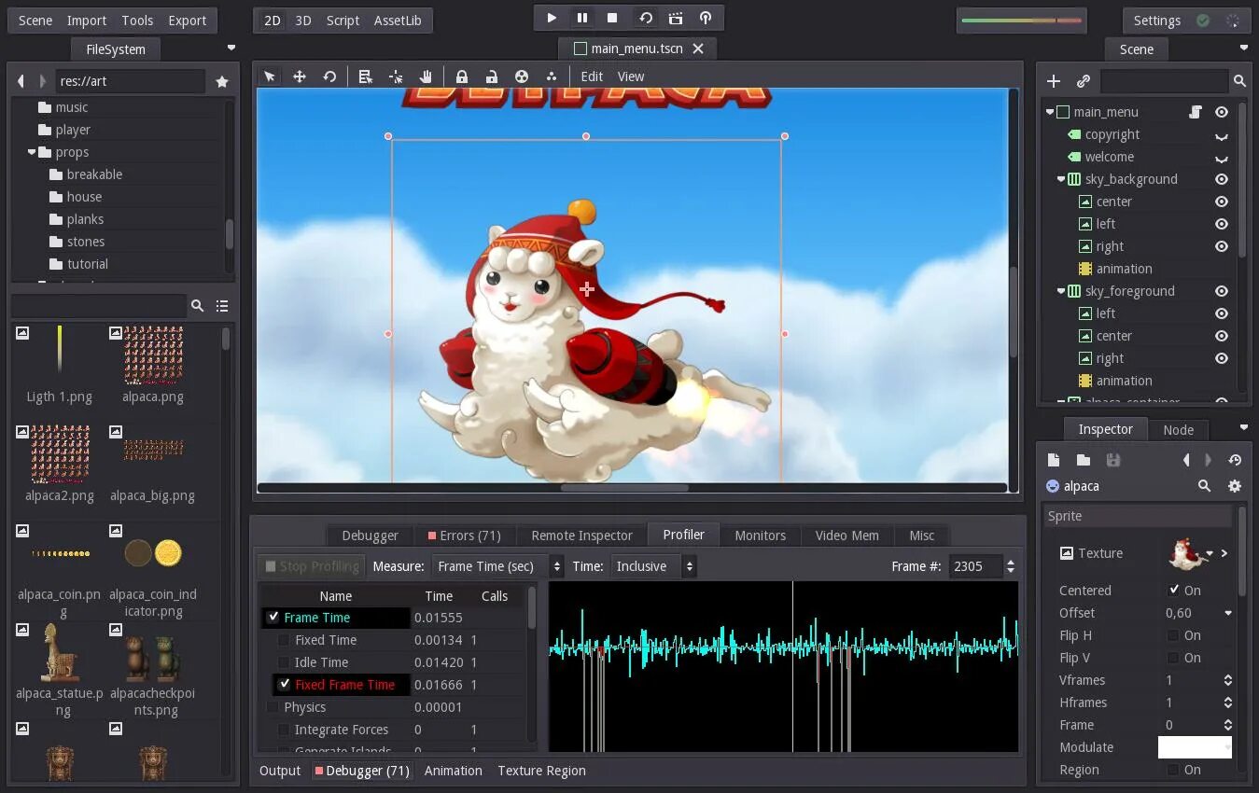Enable the Flip H checkbox

point(1174,635)
